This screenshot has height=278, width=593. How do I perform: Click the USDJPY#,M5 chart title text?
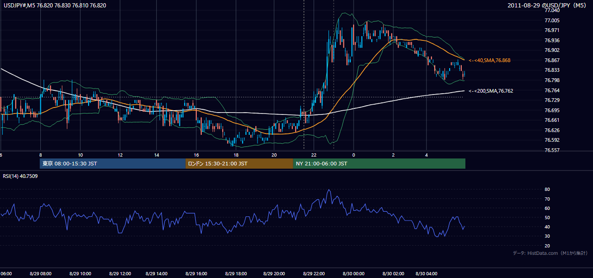pyautogui.click(x=54, y=6)
